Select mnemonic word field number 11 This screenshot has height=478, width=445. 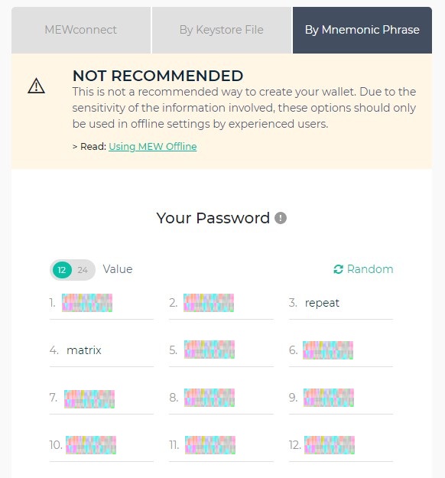pos(221,445)
